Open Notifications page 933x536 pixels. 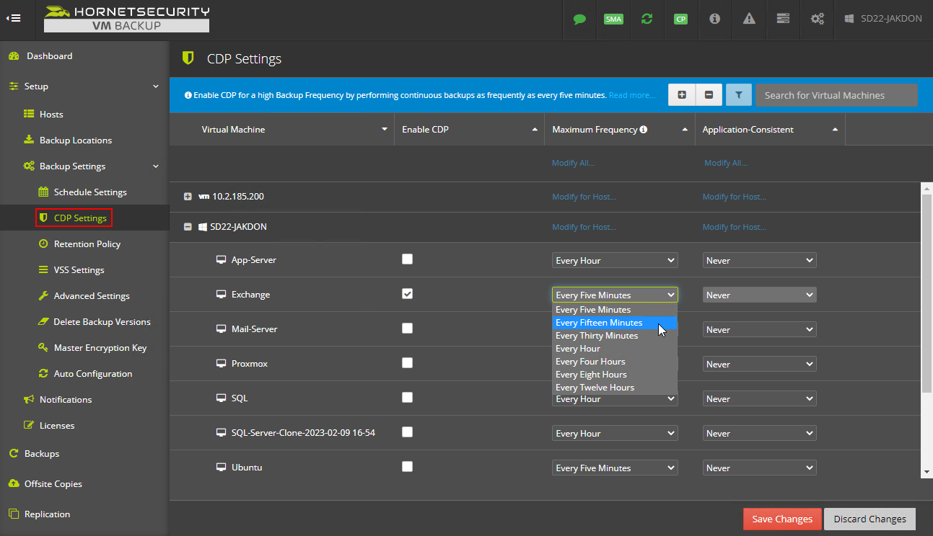66,400
